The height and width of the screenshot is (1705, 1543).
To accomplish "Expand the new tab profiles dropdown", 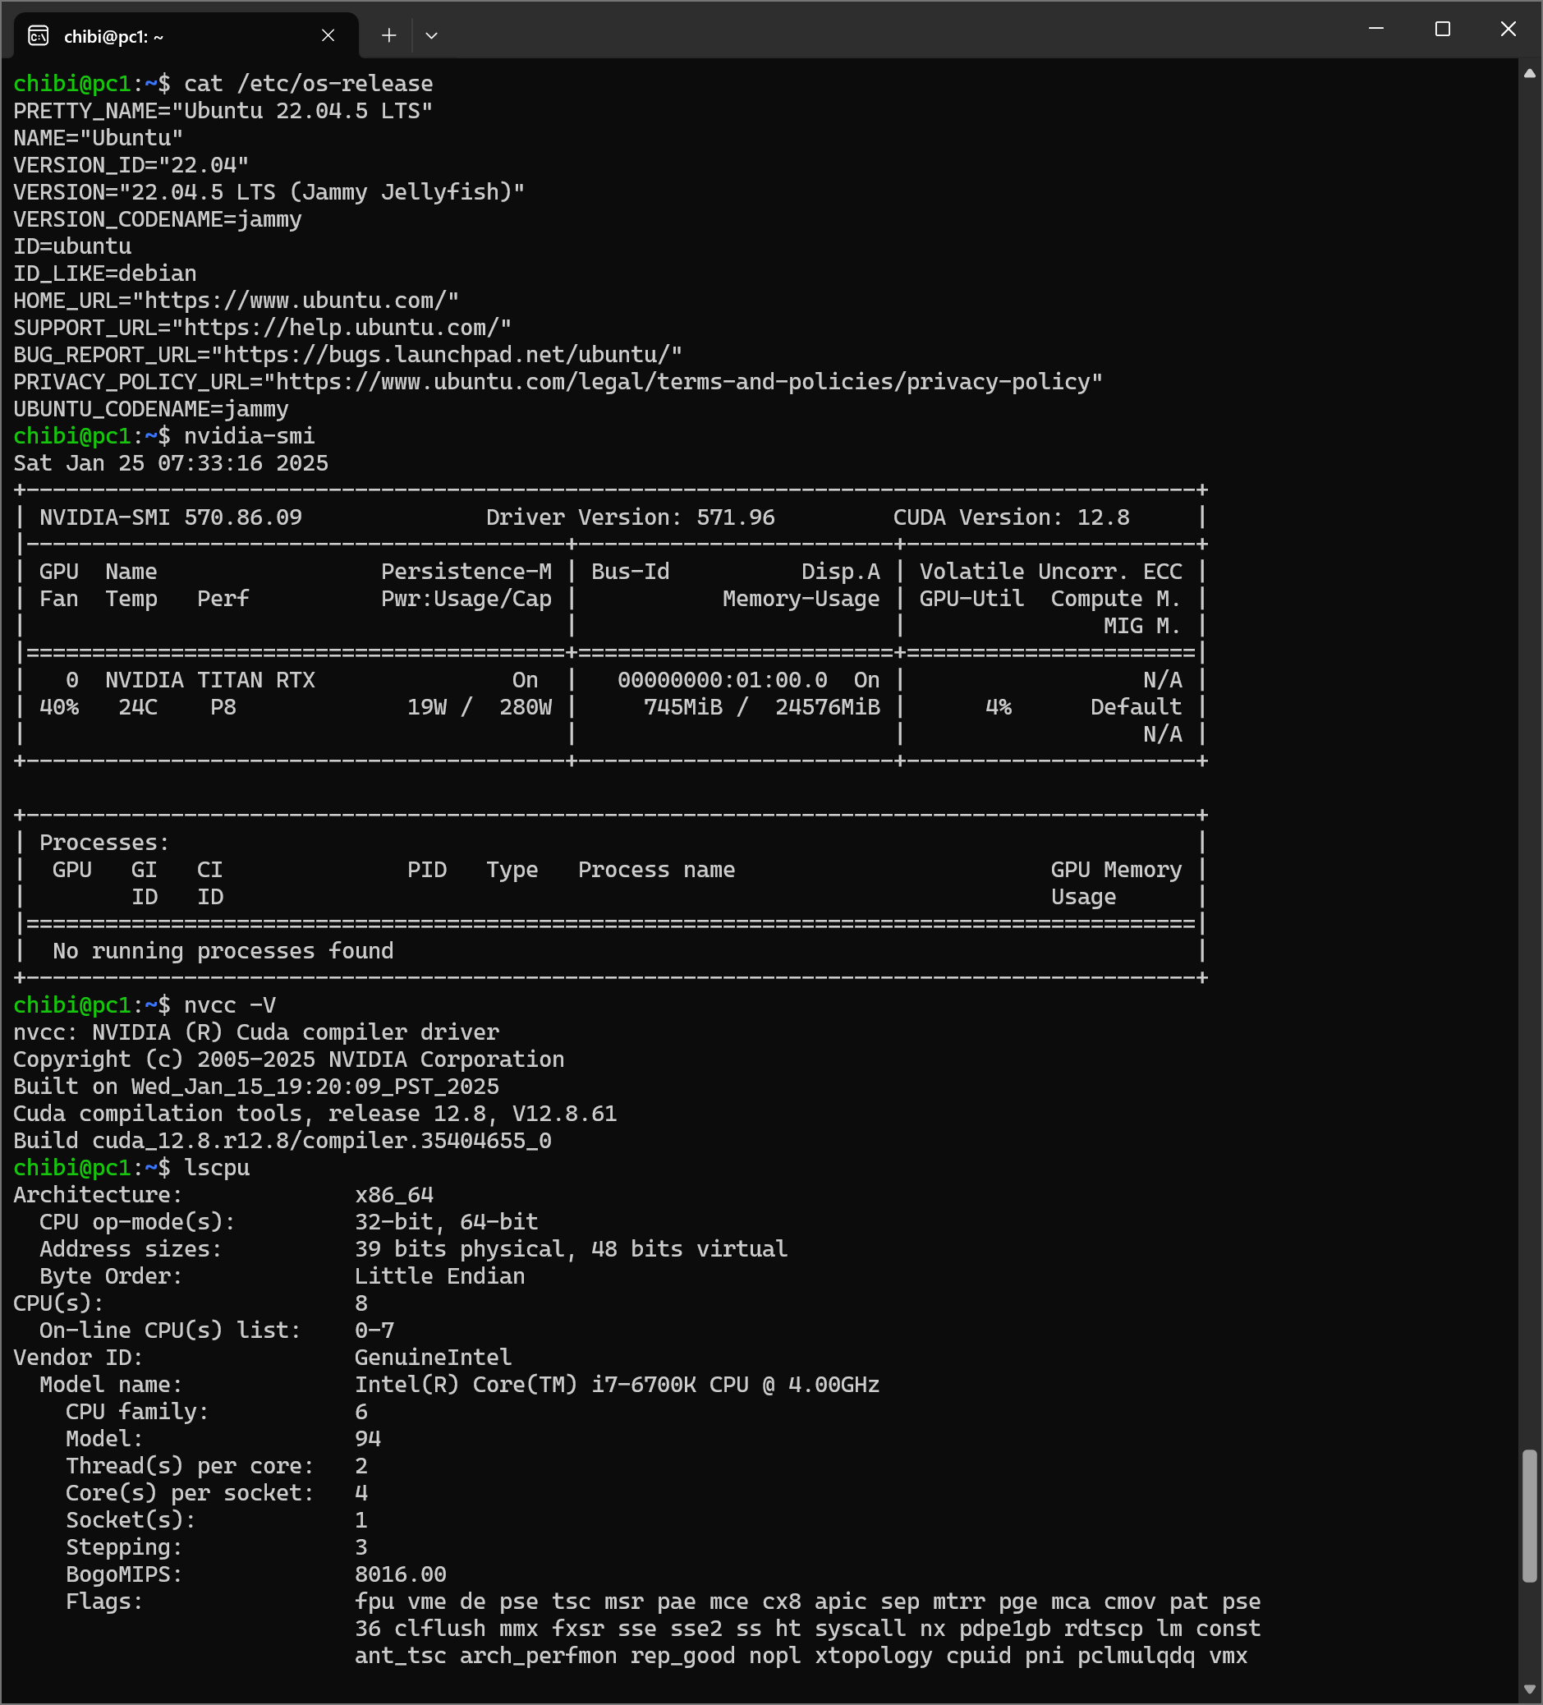I will [x=431, y=35].
